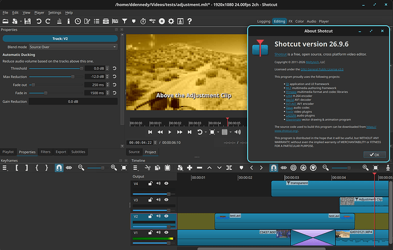Click the scissors cut icon in Timeline
This screenshot has width=393, height=250.
pyautogui.click(x=148, y=168)
